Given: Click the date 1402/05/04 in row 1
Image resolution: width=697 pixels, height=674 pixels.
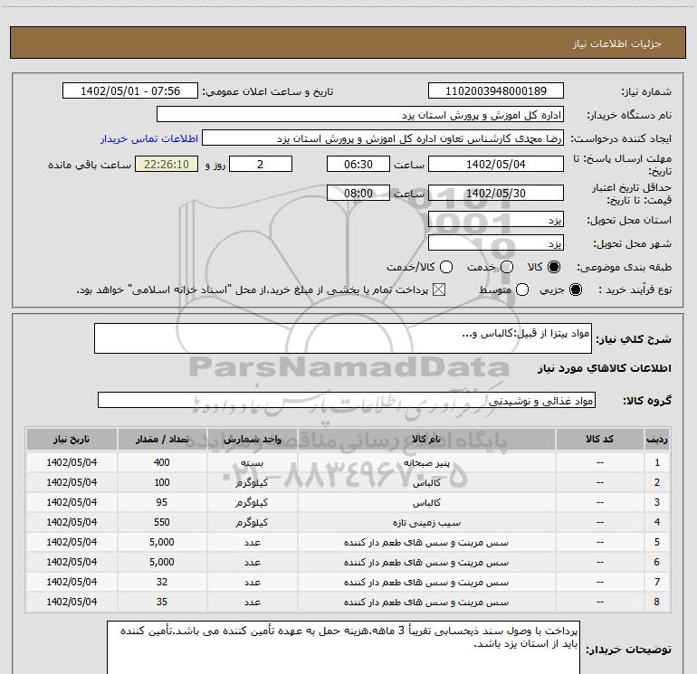Looking at the screenshot, I should click(72, 462).
